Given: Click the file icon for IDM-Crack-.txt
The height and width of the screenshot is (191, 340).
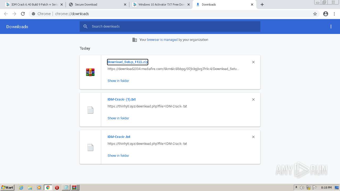Looking at the screenshot, I should point(90,147).
